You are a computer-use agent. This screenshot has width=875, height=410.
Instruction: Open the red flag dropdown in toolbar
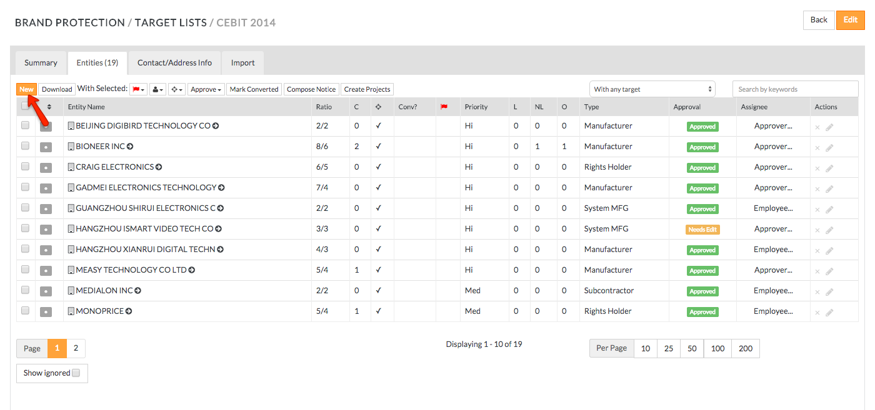138,89
